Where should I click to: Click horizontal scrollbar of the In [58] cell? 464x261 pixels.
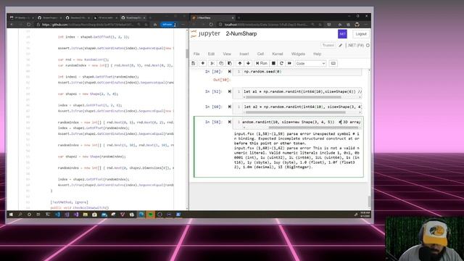(314, 128)
